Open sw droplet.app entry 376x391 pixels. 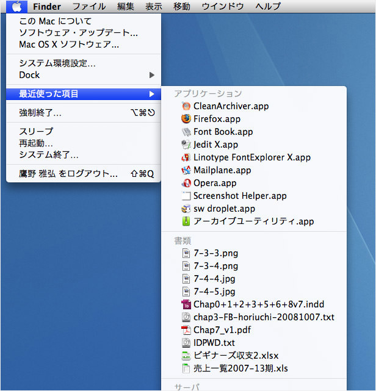tap(254, 209)
